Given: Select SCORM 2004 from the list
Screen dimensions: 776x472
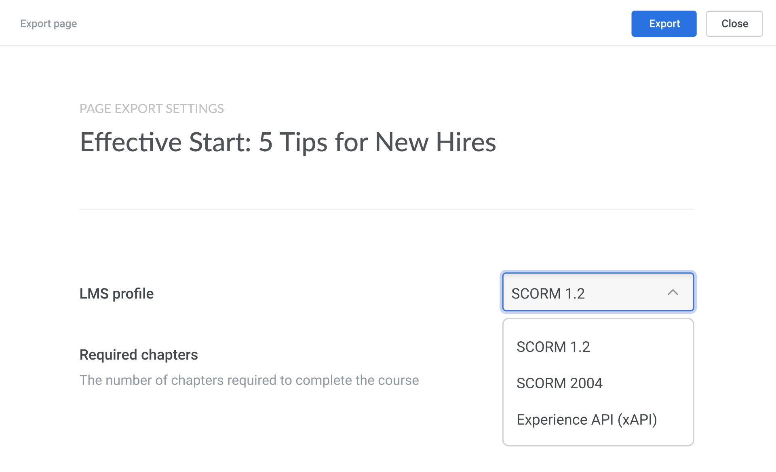Looking at the screenshot, I should click(559, 383).
